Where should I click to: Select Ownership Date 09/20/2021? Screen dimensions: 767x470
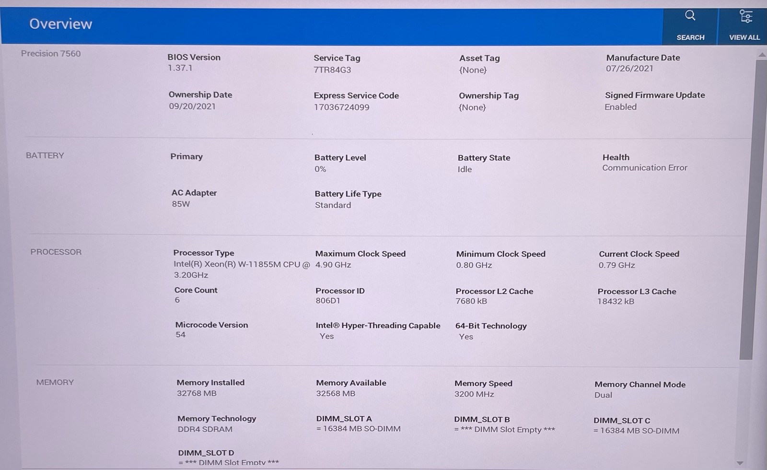[192, 106]
